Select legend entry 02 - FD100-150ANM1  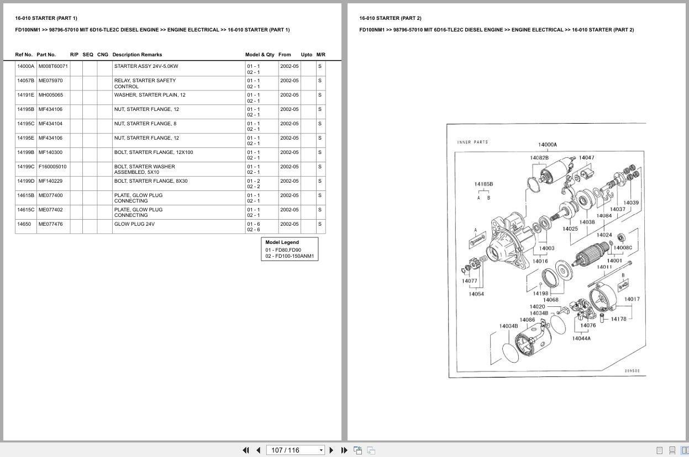click(290, 256)
